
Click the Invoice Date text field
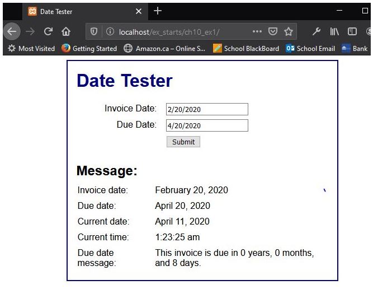tap(207, 109)
